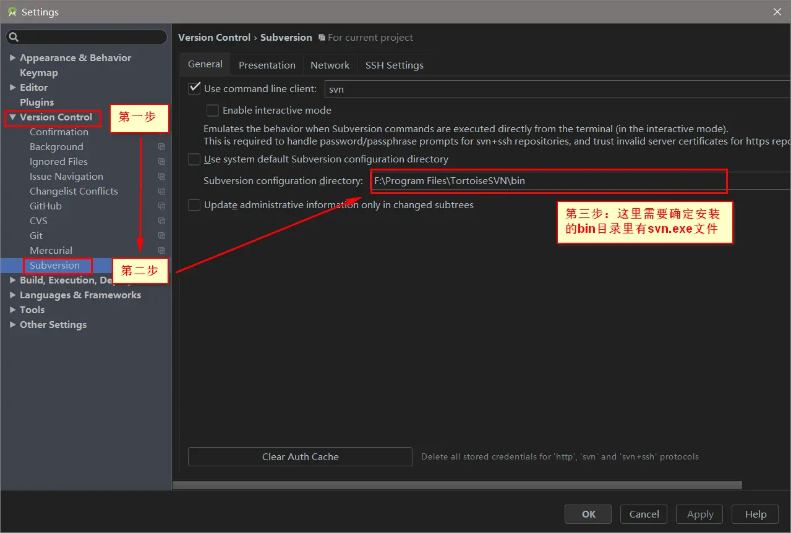Click the Help button
This screenshot has width=791, height=533.
tap(755, 514)
